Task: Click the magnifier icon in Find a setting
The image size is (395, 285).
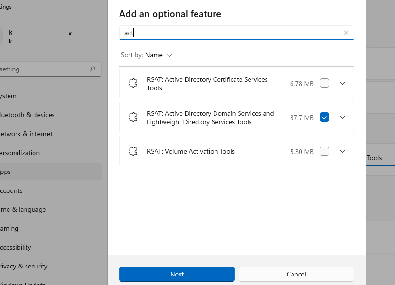Action: pos(93,69)
